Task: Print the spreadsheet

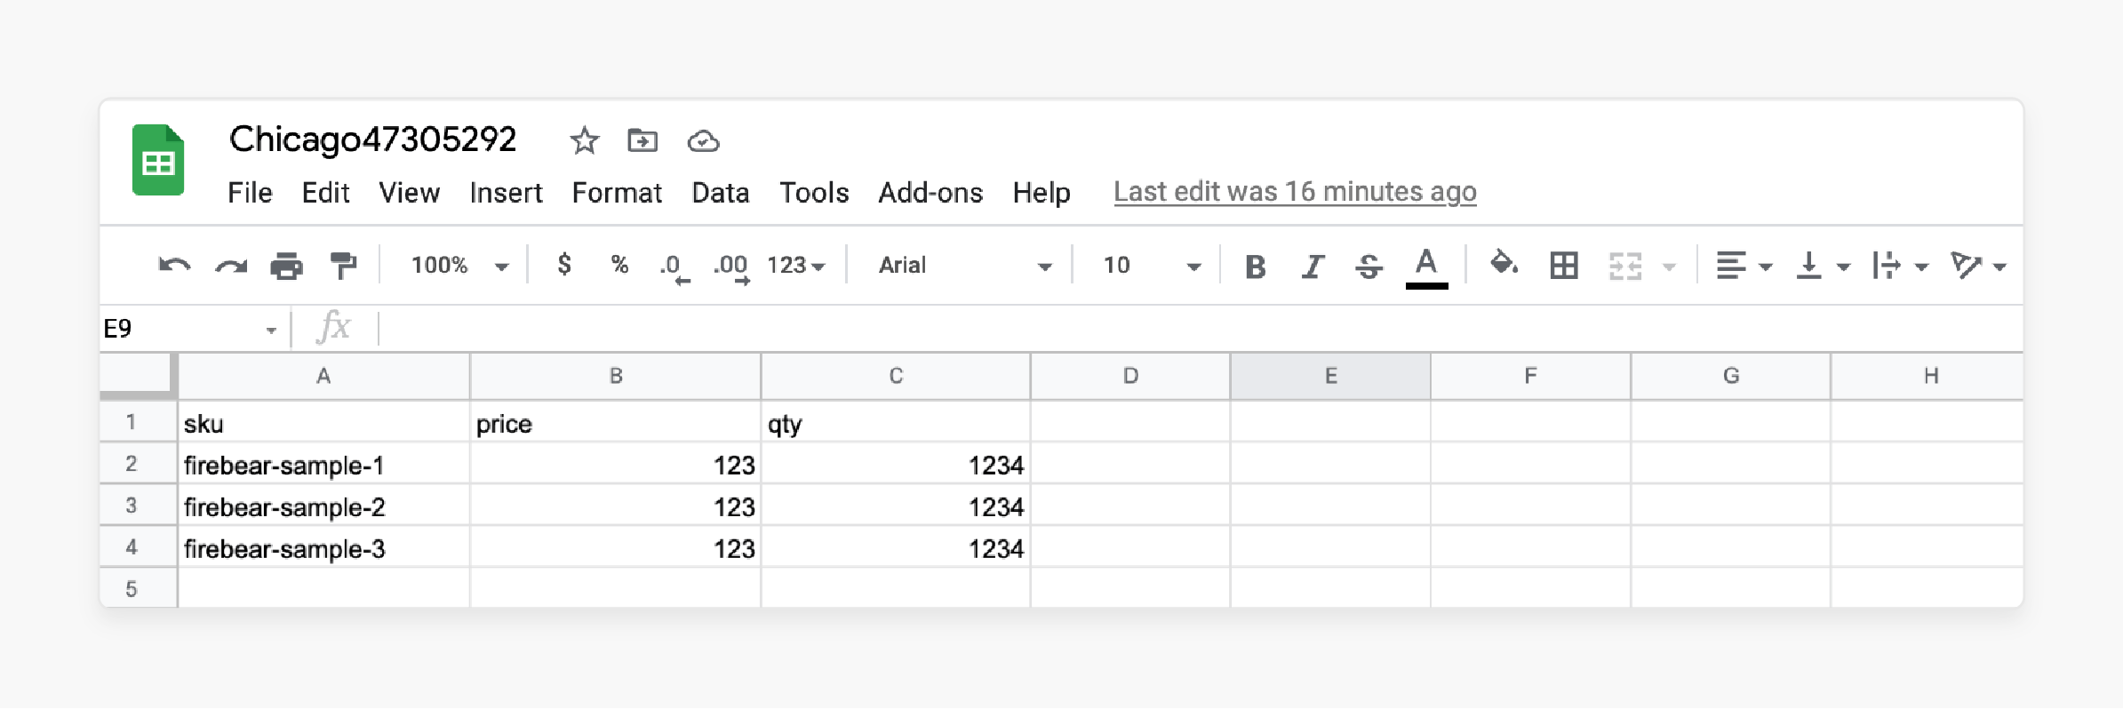Action: 286,265
